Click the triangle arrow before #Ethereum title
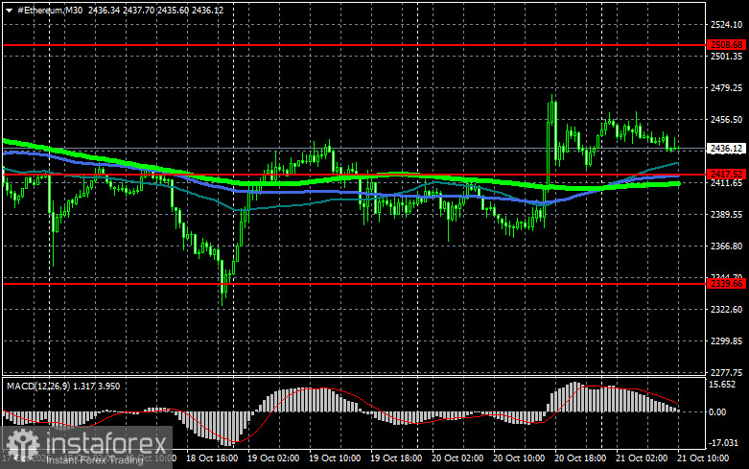Screen dimensions: 749x469 point(9,11)
